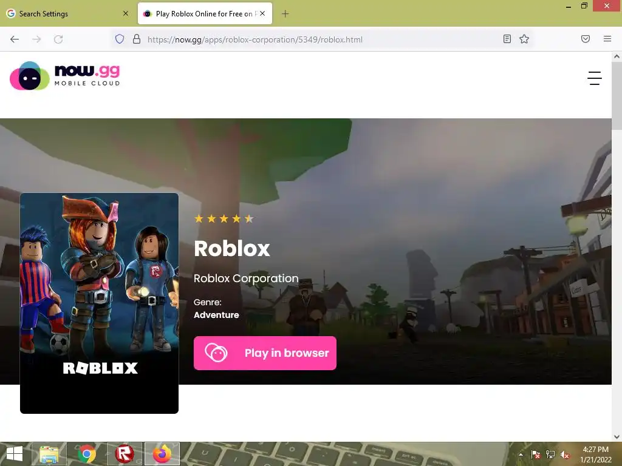This screenshot has width=622, height=466.
Task: Bookmark this page with the star icon
Action: point(524,39)
